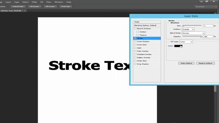Click the Fit Screen button
Image resolution: width=219 pixels, height=123 pixels.
coord(35,6)
